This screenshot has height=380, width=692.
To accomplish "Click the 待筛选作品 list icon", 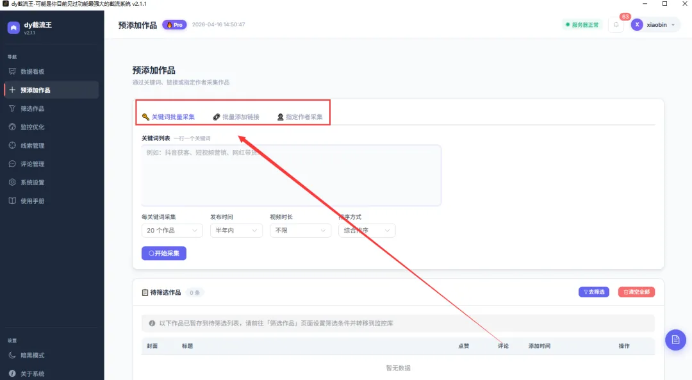I will [145, 293].
